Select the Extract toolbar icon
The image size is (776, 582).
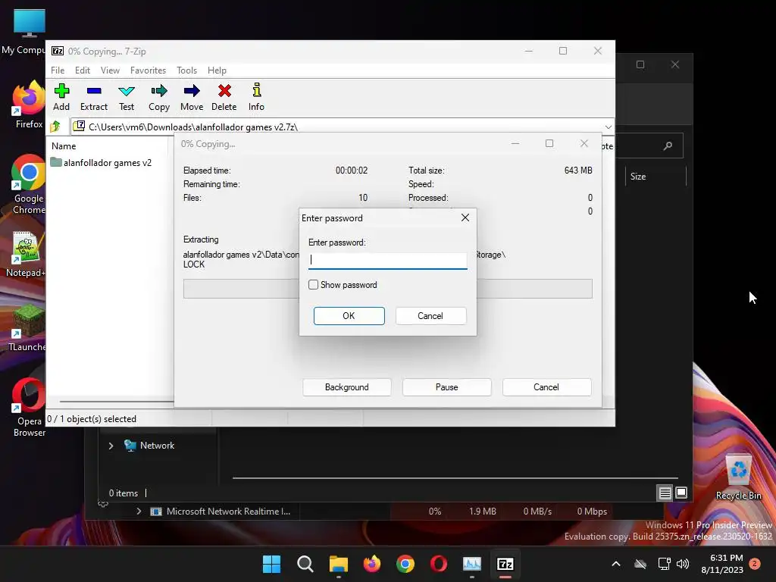coord(93,97)
